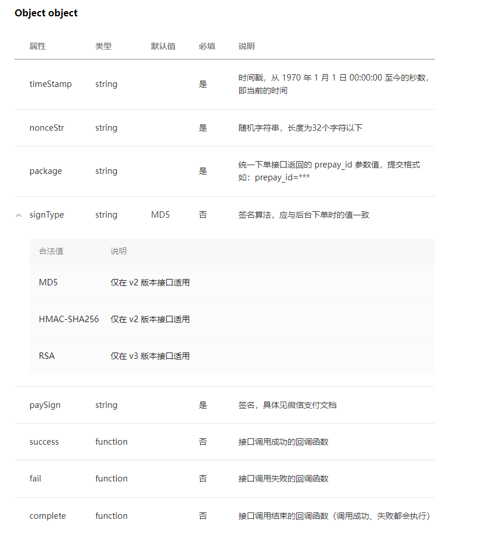This screenshot has height=534, width=483.
Task: Click the fail description '接口调用失败的回调函数'
Action: pos(283,479)
